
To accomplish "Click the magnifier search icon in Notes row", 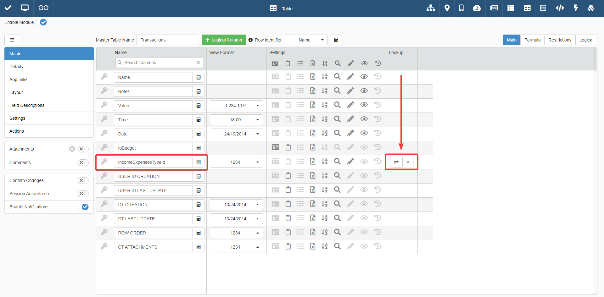I will [337, 91].
